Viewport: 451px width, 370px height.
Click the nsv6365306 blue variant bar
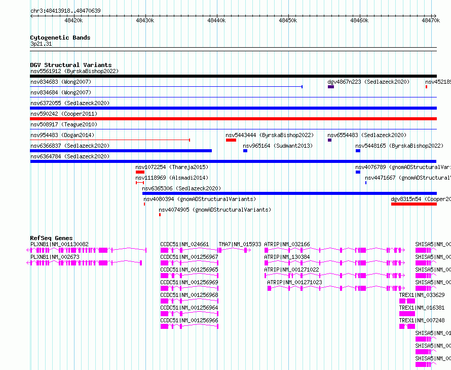(290, 193)
